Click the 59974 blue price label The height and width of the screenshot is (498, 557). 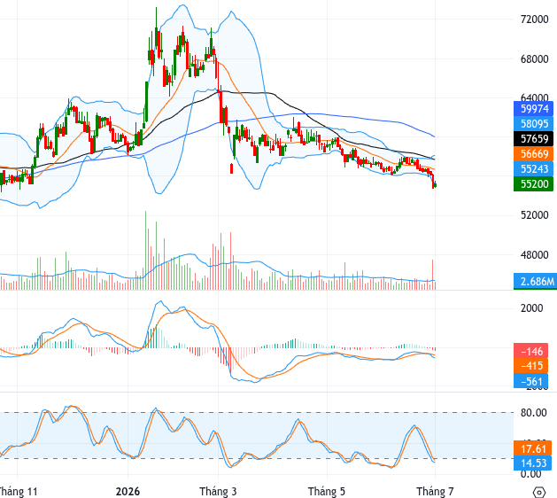pyautogui.click(x=533, y=109)
